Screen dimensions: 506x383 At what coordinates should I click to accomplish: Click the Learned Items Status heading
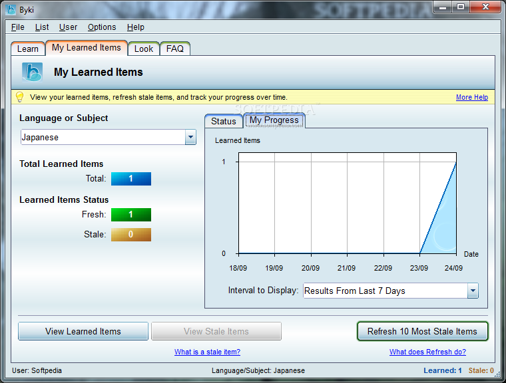(x=64, y=200)
